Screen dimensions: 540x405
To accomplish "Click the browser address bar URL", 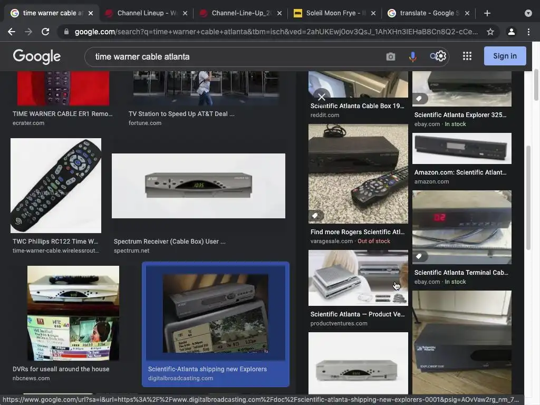I will [x=276, y=32].
